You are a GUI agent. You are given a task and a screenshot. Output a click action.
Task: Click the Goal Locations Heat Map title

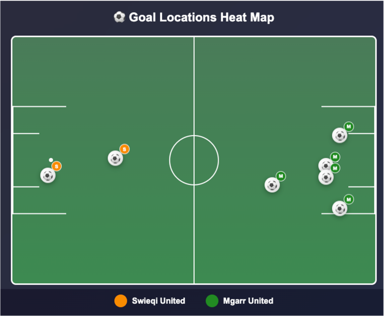click(x=201, y=17)
